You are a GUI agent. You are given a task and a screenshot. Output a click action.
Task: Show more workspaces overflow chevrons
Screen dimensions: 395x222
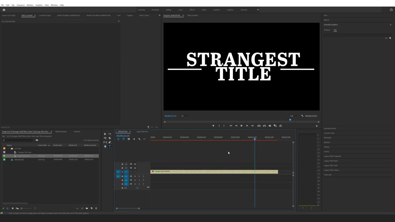click(x=258, y=10)
